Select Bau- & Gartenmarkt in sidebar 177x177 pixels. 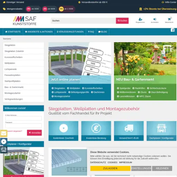pos(24,87)
